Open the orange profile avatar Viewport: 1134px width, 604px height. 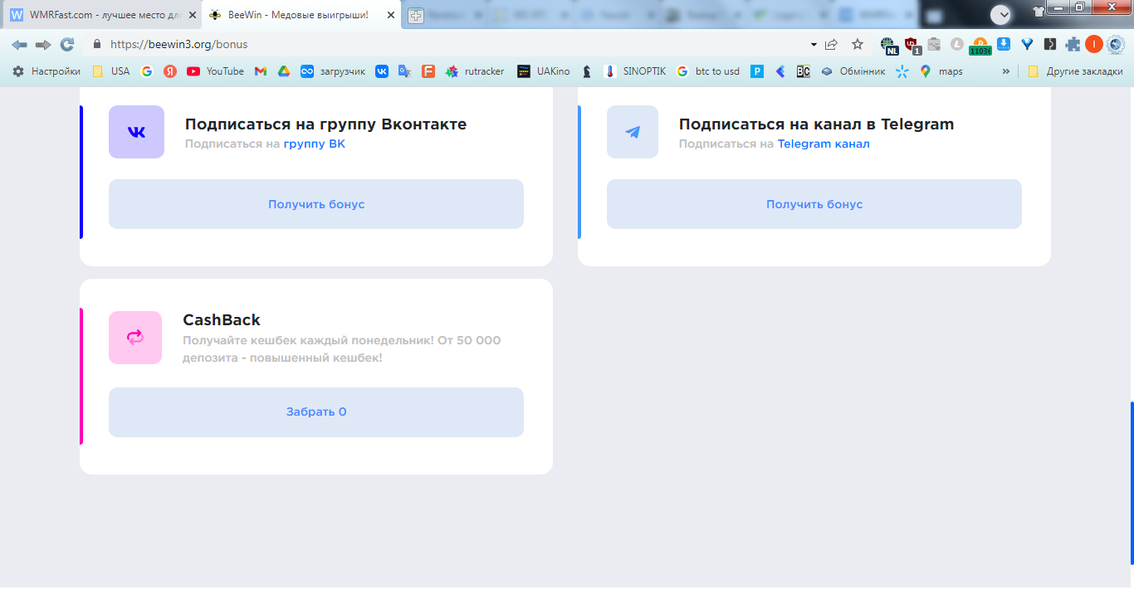(1094, 44)
